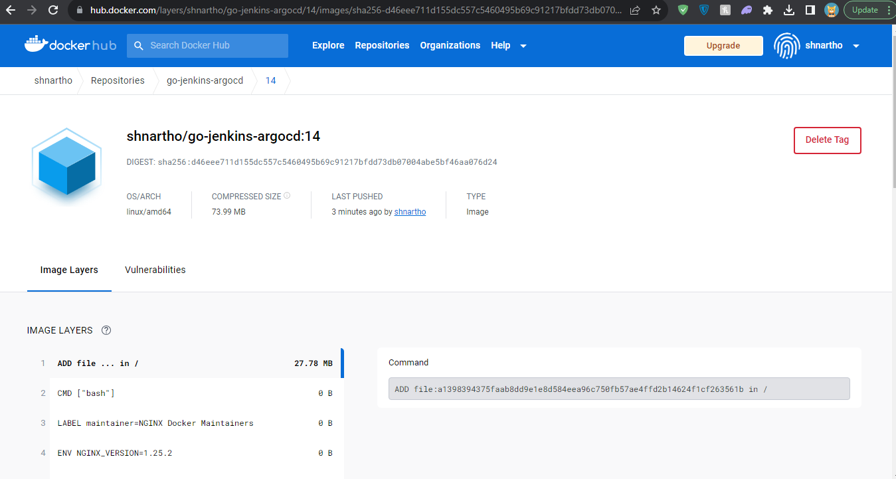Click the Docker Hub logo
Screen dimensions: 896x479
point(70,45)
